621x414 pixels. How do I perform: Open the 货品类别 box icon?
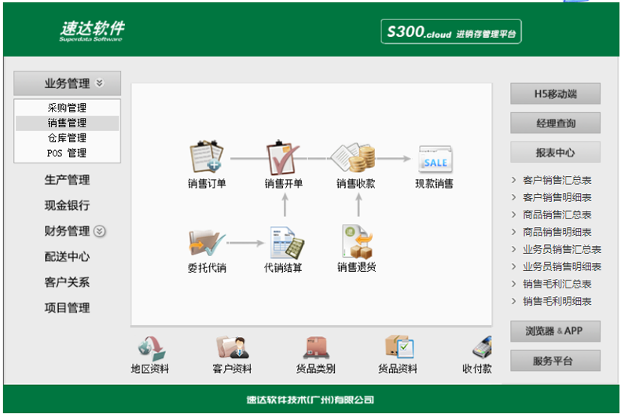[316, 347]
